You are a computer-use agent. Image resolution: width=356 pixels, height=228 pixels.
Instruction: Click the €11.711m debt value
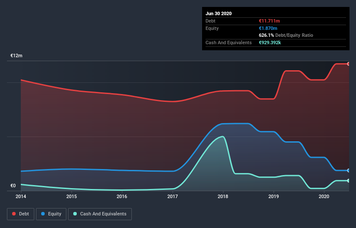pyautogui.click(x=269, y=21)
